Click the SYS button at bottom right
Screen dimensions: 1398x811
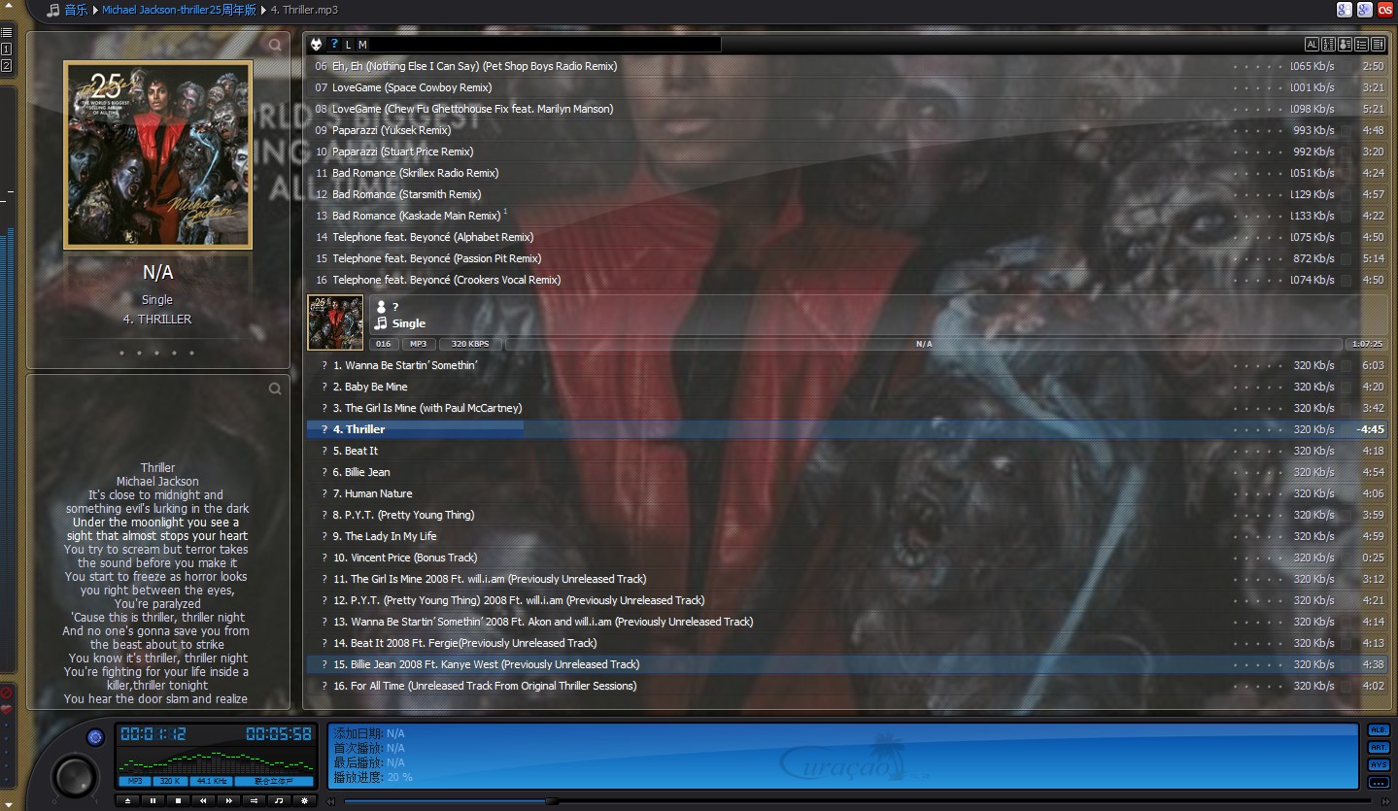point(1379,765)
